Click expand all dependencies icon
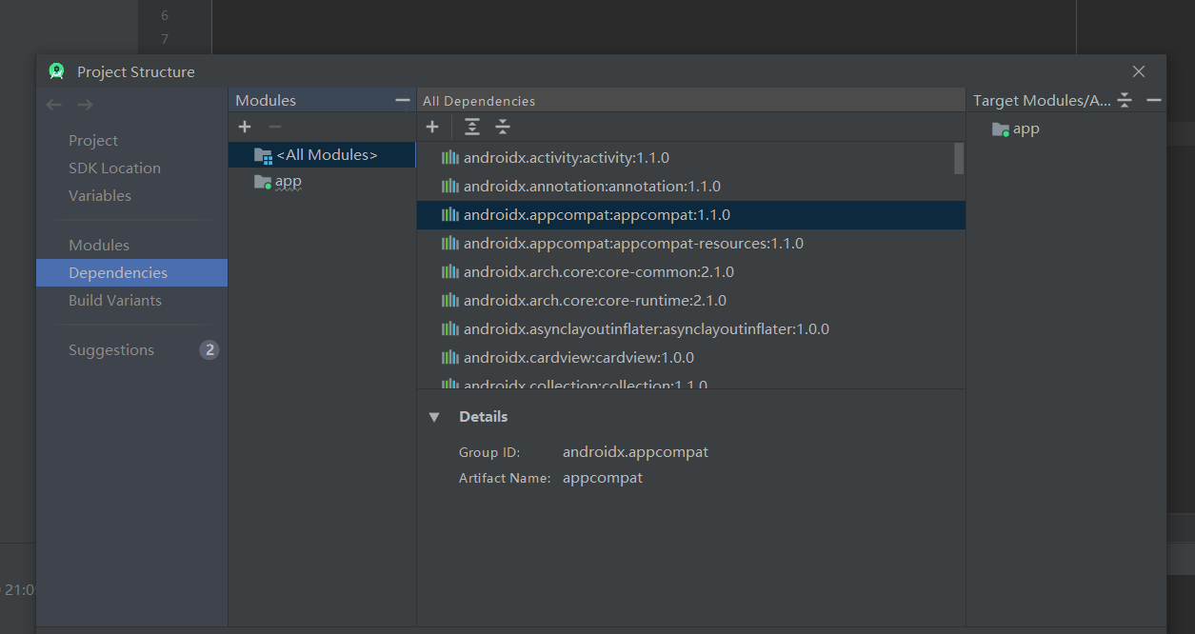The height and width of the screenshot is (634, 1195). coord(472,127)
